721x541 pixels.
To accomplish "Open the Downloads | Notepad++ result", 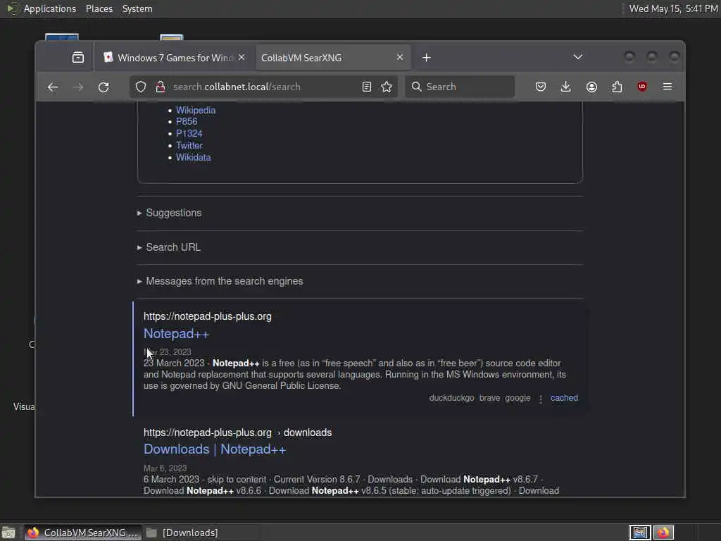I will pyautogui.click(x=215, y=449).
